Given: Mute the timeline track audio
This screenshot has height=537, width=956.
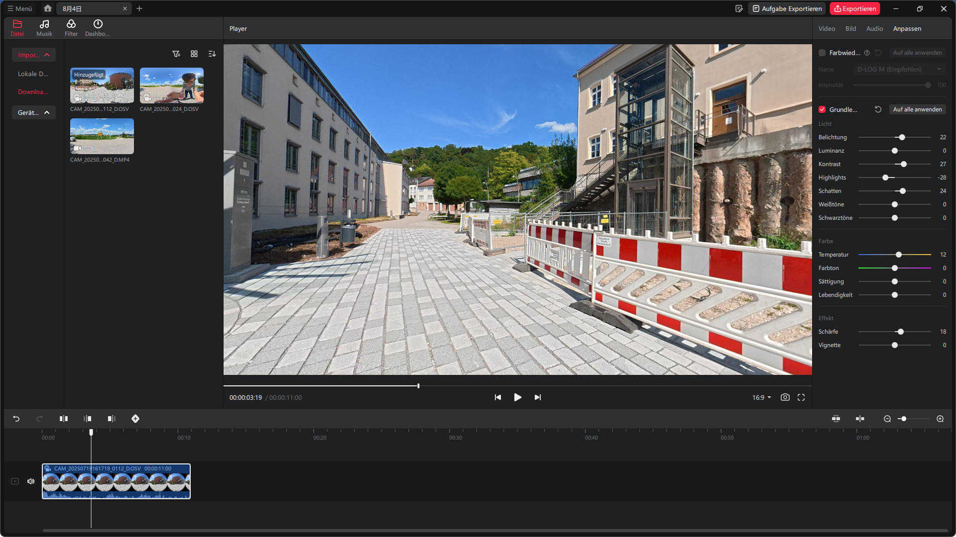Looking at the screenshot, I should click(x=31, y=481).
